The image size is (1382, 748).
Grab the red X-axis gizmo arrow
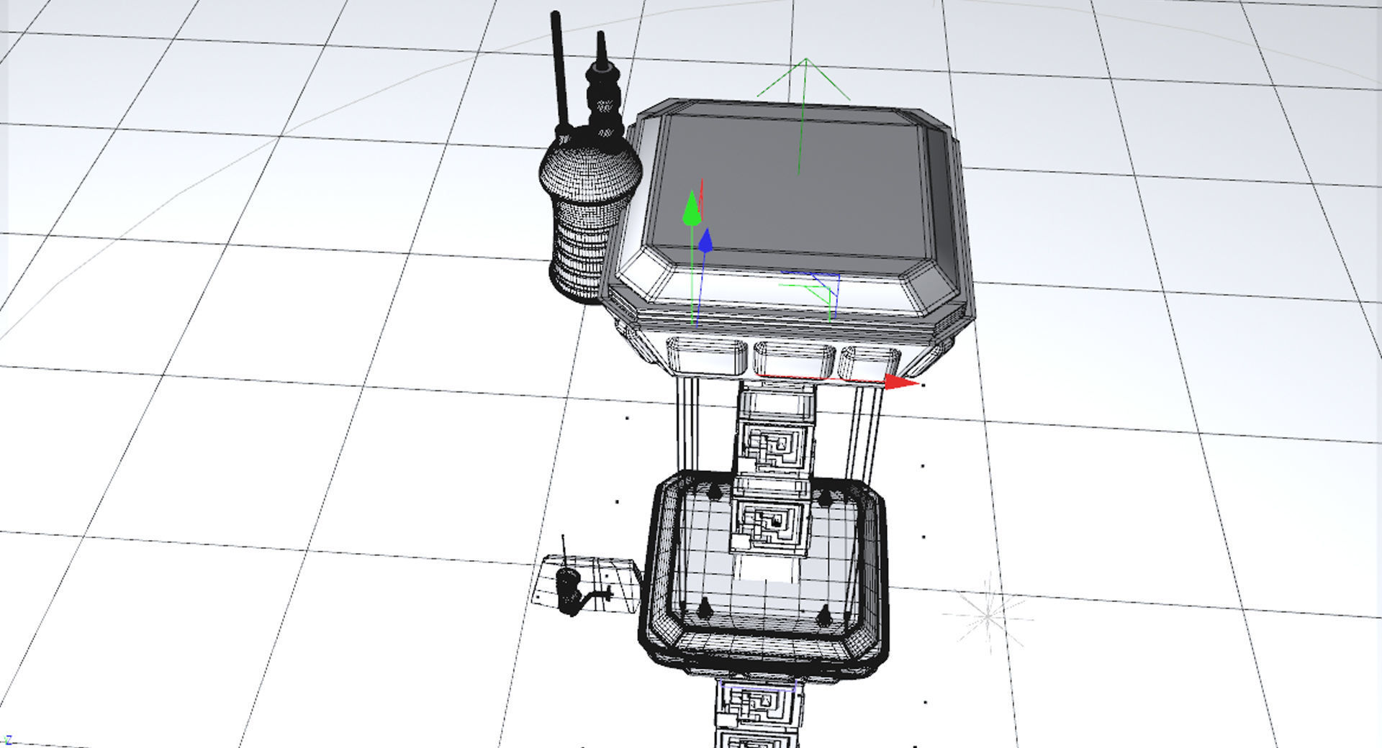901,382
